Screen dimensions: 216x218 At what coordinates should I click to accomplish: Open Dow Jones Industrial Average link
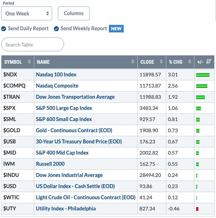click(x=69, y=175)
